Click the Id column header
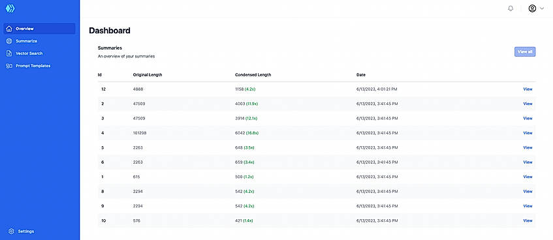Image resolution: width=553 pixels, height=240 pixels. pyautogui.click(x=99, y=75)
